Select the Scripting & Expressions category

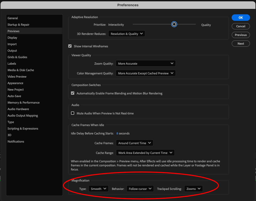coord(23,128)
